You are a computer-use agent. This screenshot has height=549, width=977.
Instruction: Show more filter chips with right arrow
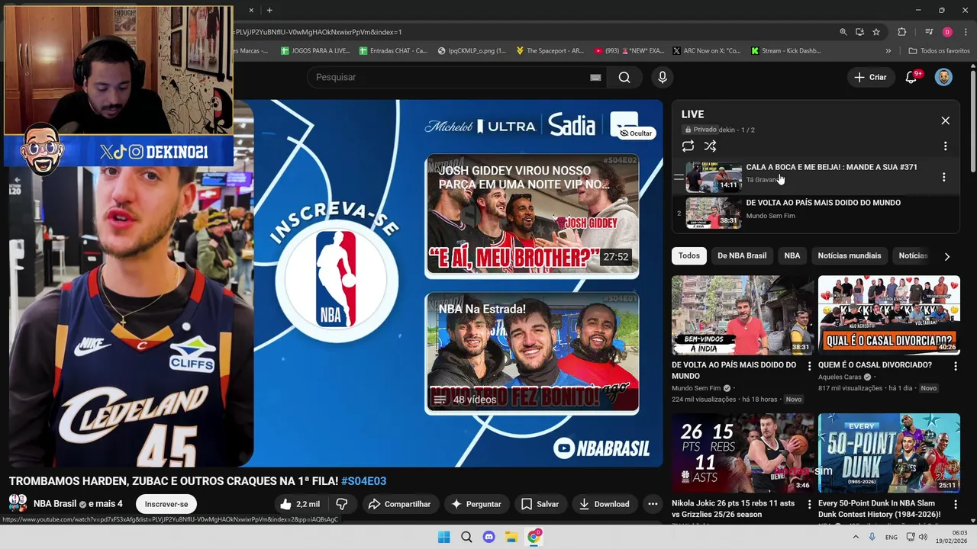point(947,256)
